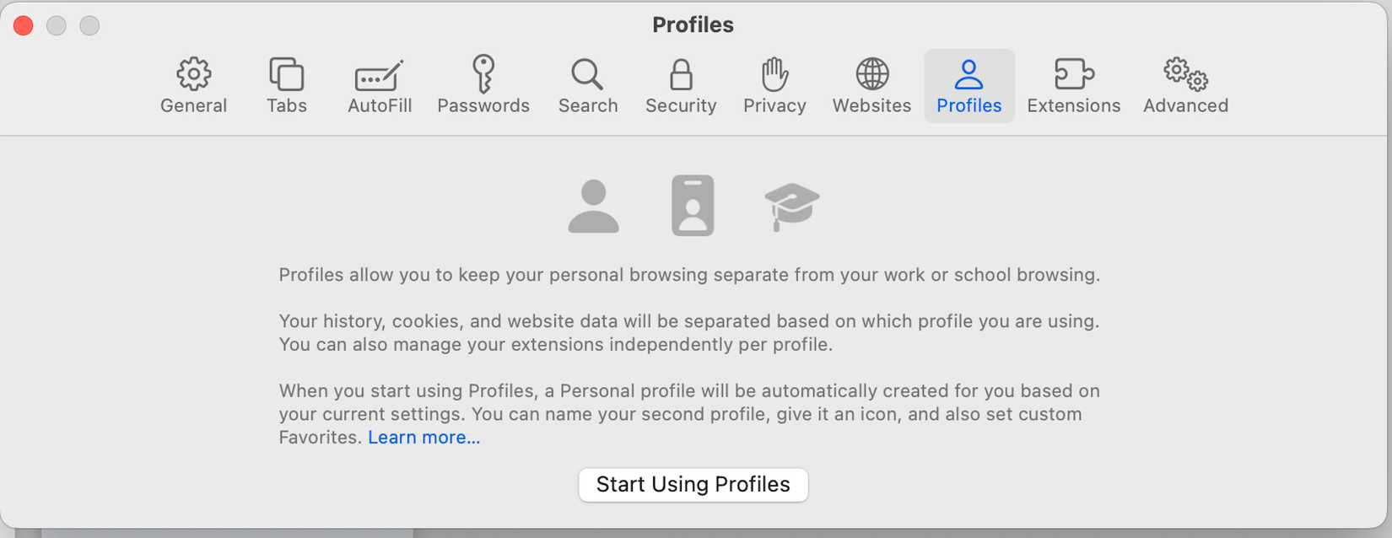This screenshot has width=1392, height=538.
Task: Click the Passwords key icon
Action: click(x=483, y=84)
